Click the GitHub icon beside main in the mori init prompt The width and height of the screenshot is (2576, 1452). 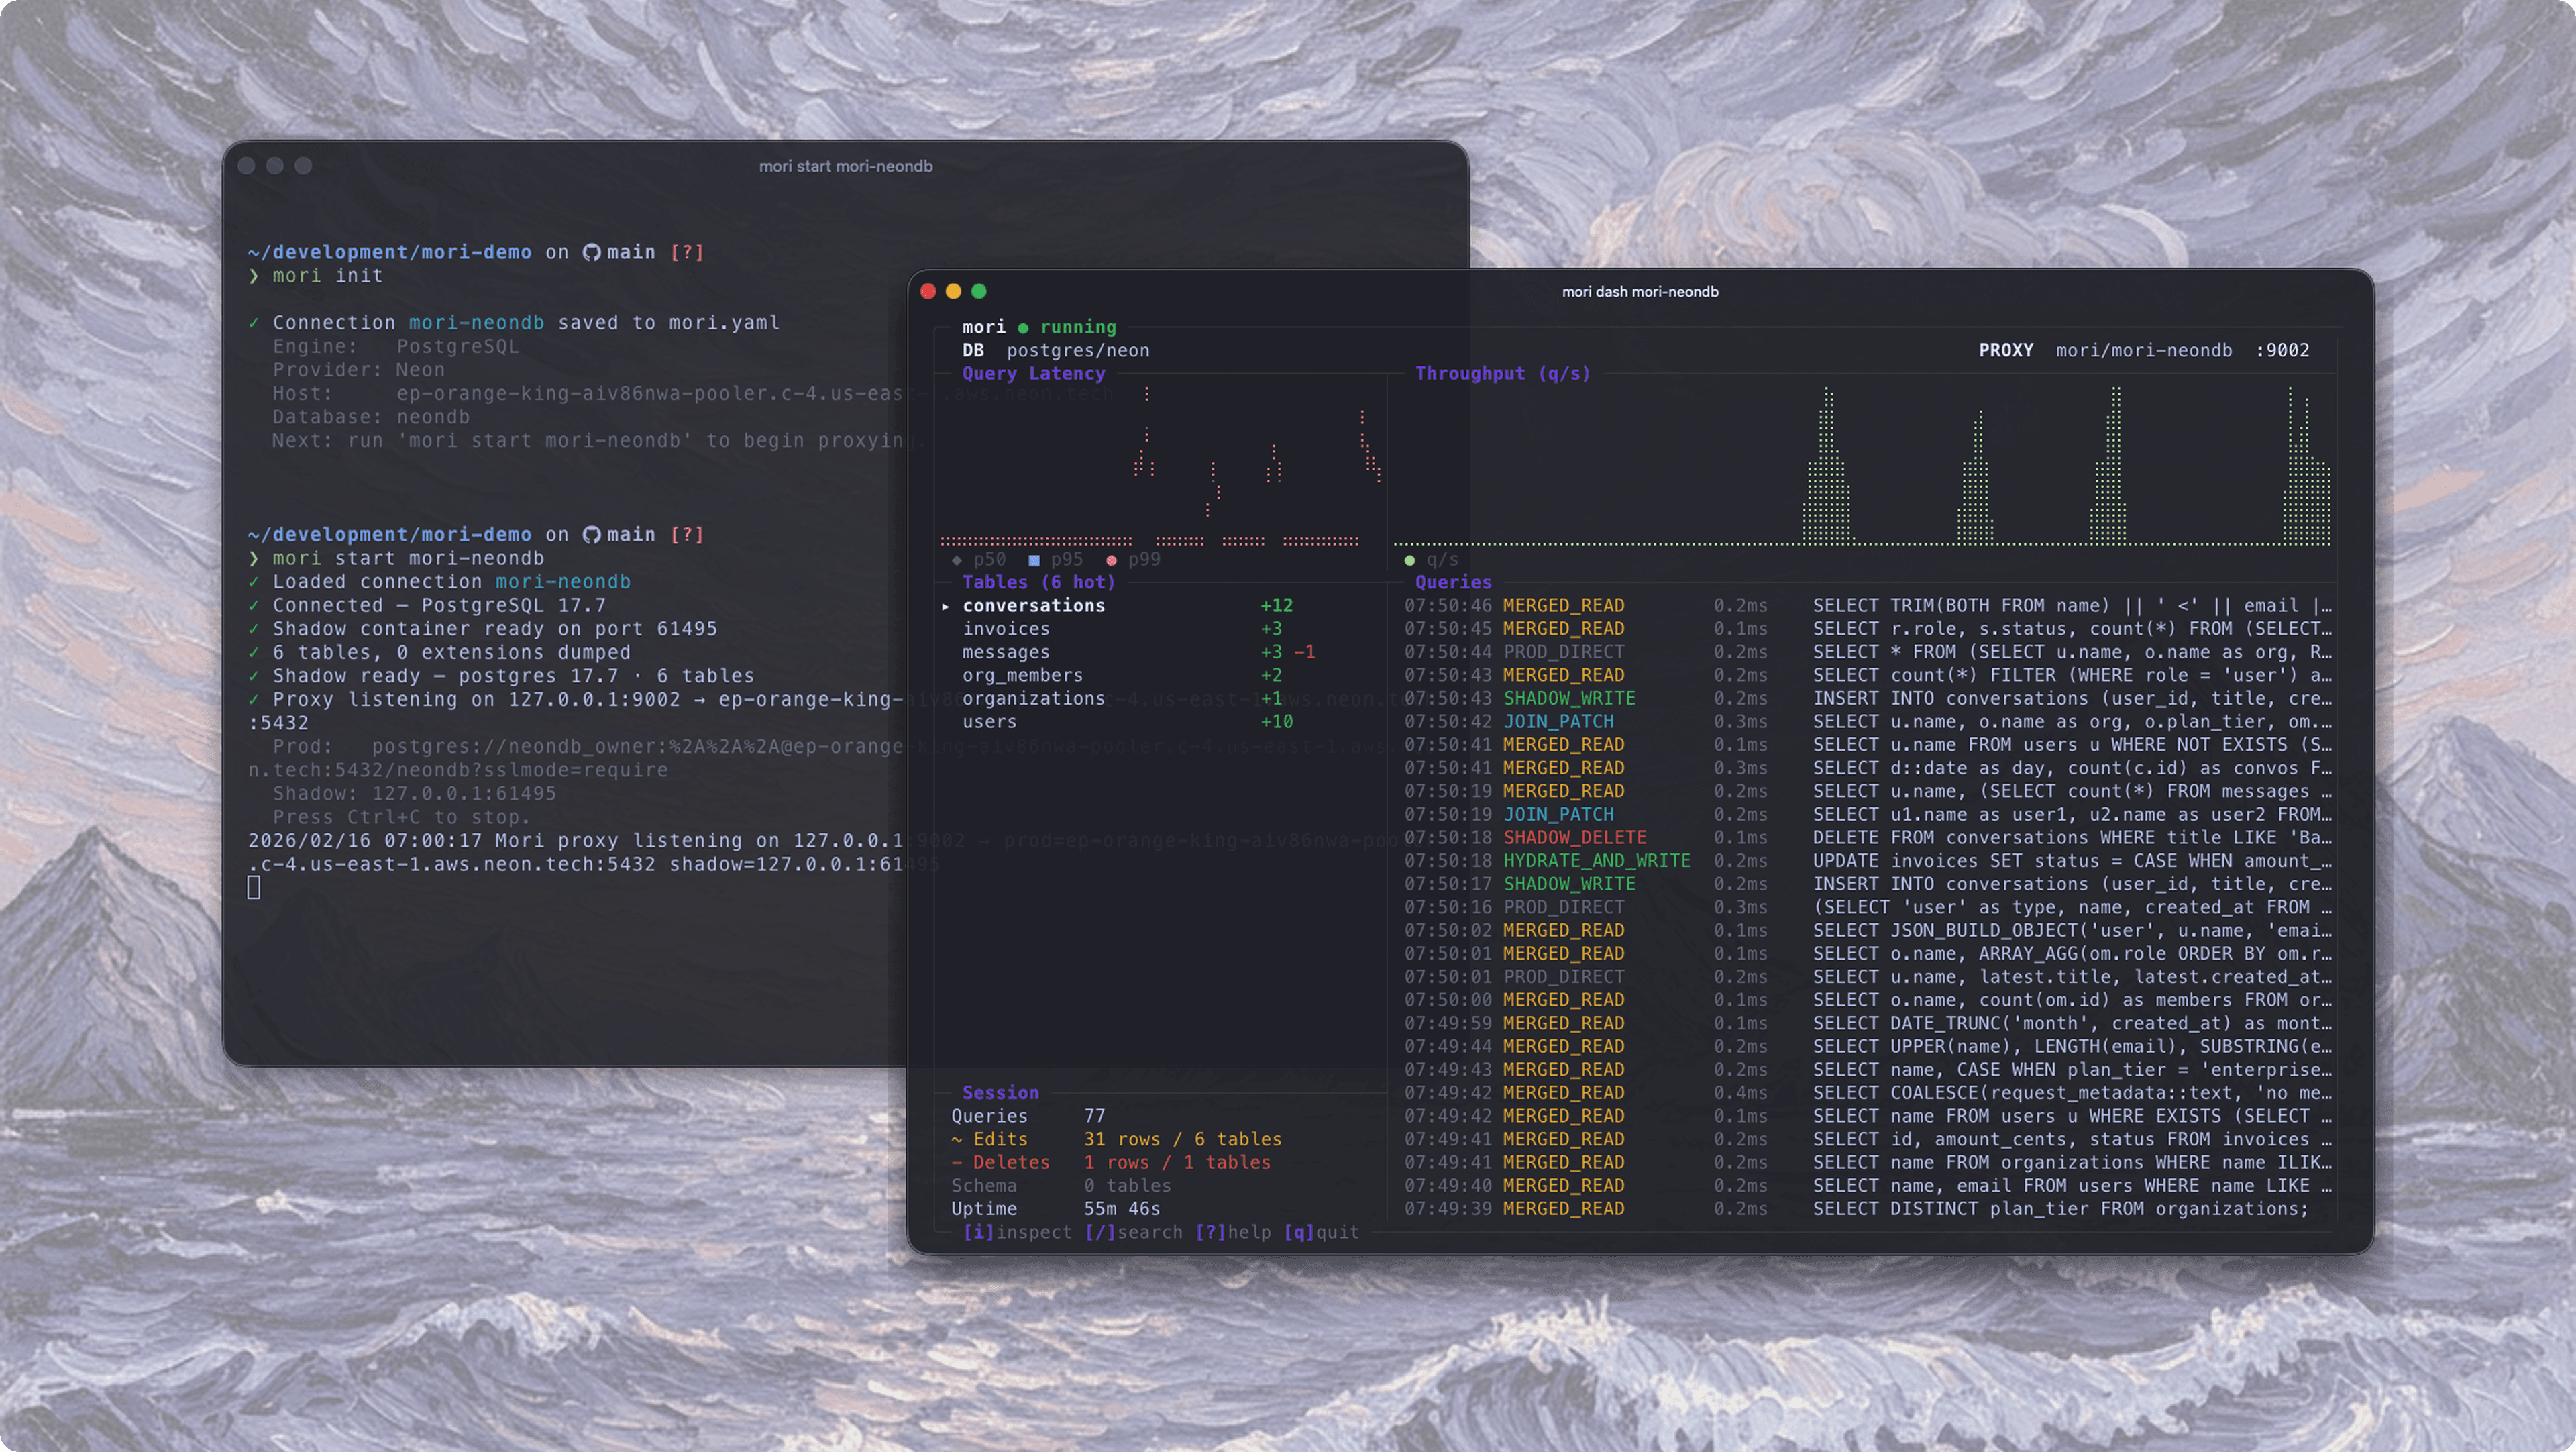click(591, 252)
